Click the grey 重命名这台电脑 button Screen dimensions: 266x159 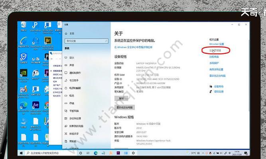(x=125, y=107)
